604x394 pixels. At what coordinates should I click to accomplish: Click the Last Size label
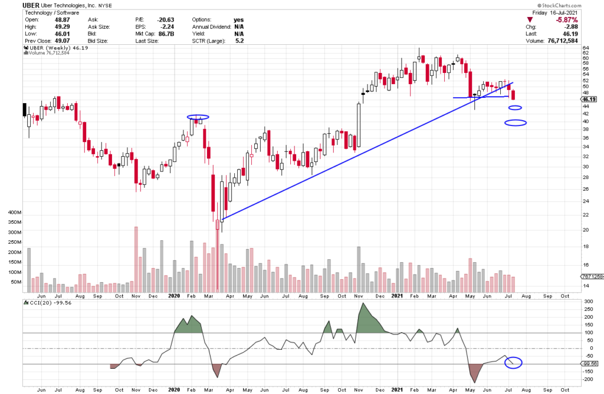coord(147,41)
